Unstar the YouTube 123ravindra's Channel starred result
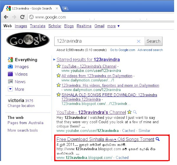This screenshot has width=177, height=165. pos(59,66)
